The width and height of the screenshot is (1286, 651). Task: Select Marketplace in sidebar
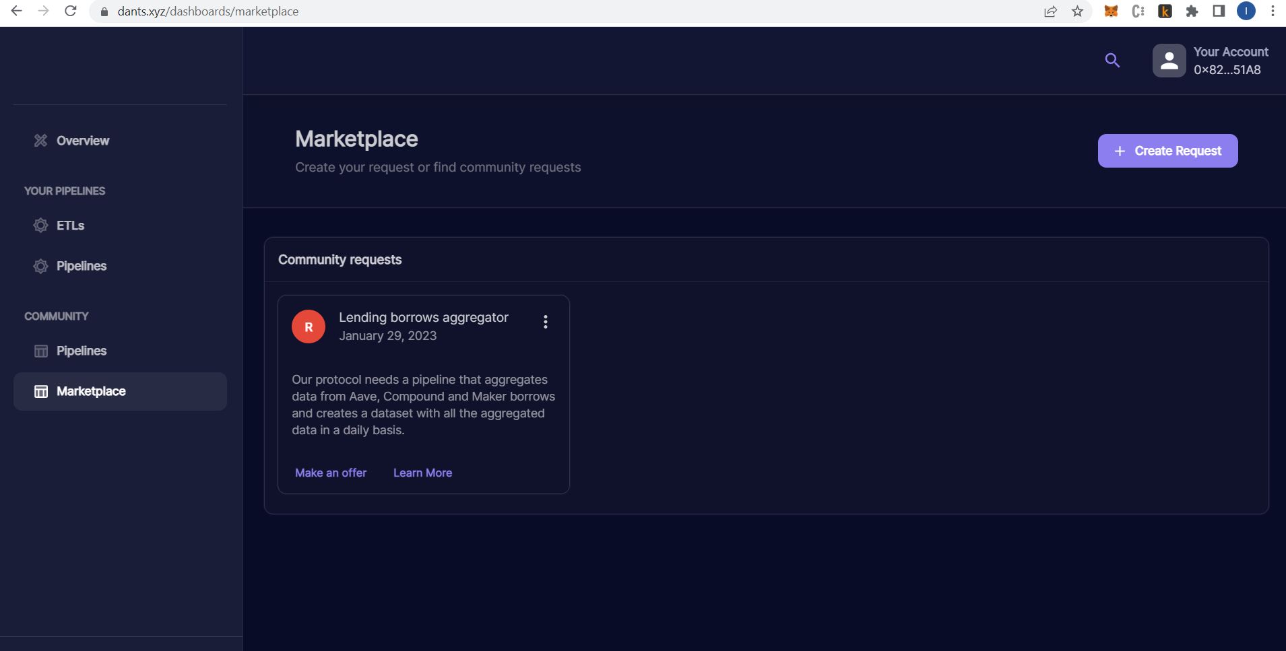[x=120, y=391]
